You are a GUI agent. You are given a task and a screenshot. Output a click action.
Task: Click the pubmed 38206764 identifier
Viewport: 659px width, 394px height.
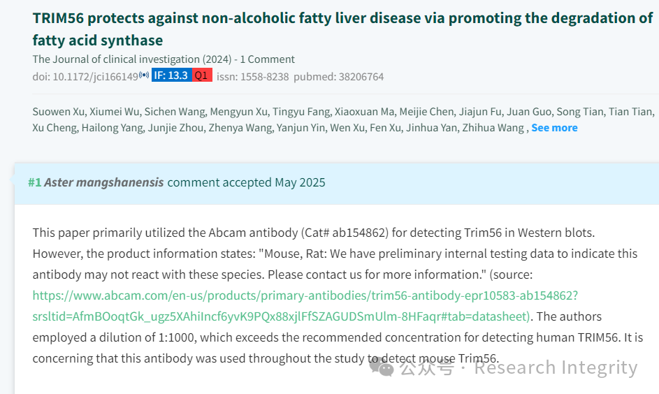(x=339, y=77)
